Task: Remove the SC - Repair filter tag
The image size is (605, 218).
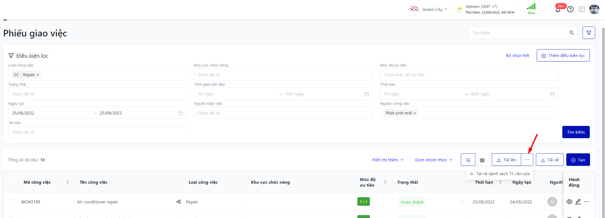Action: [x=38, y=75]
